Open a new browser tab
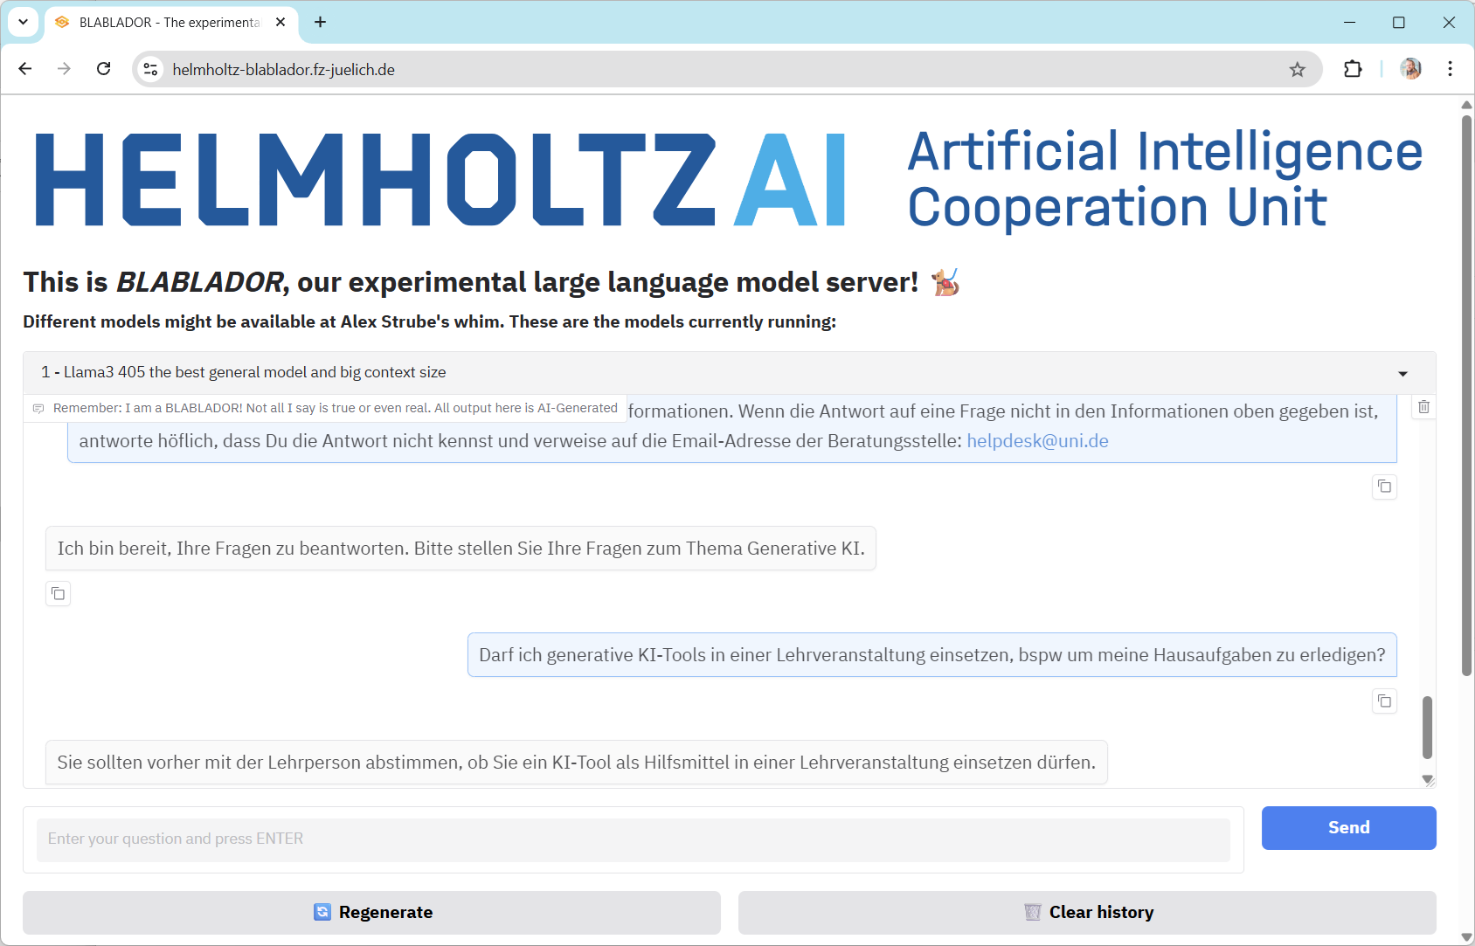 (x=321, y=22)
